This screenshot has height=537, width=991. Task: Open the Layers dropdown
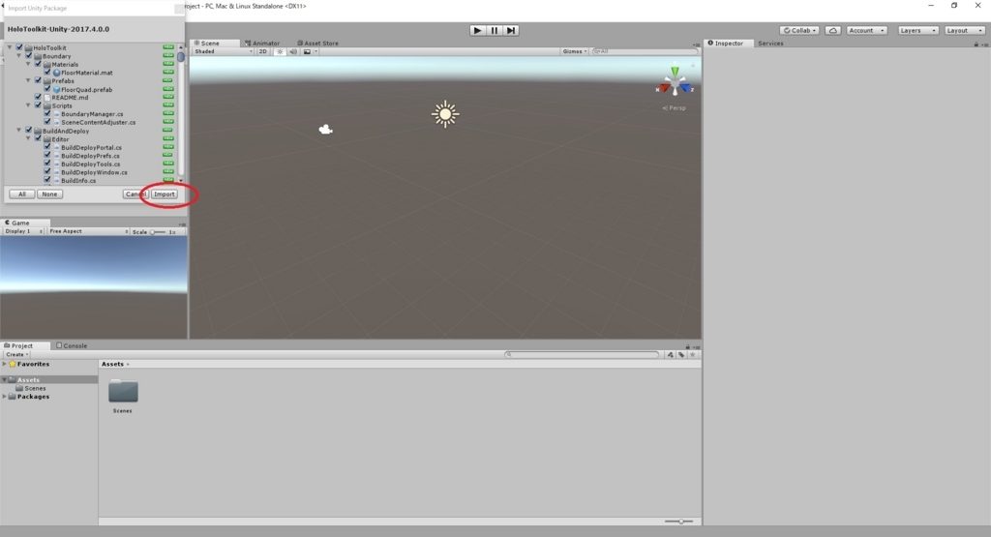point(917,30)
